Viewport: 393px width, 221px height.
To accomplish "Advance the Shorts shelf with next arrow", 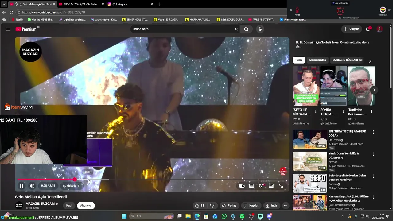I will (374, 90).
